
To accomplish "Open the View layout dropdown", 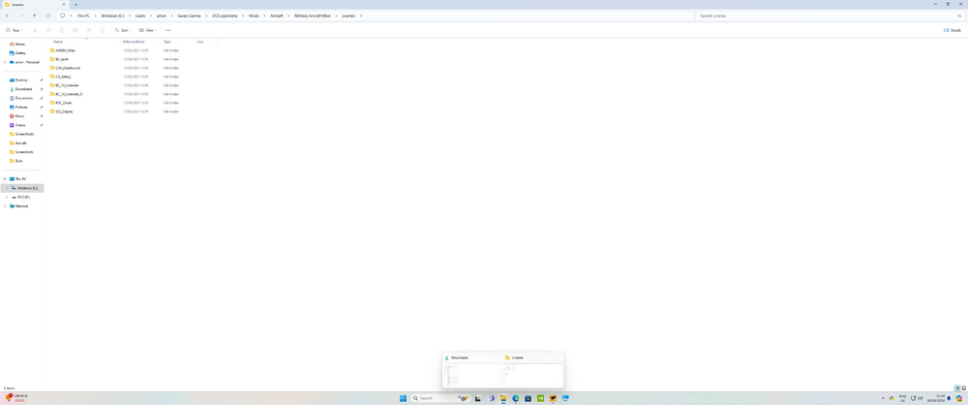I will tap(148, 30).
